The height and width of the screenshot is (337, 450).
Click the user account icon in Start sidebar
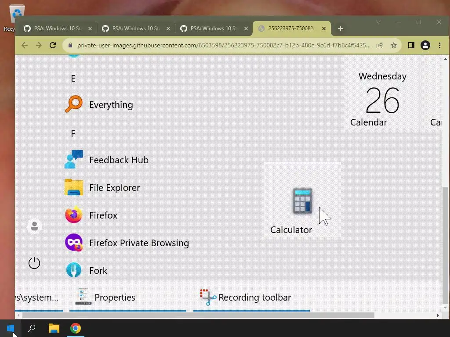pos(34,226)
